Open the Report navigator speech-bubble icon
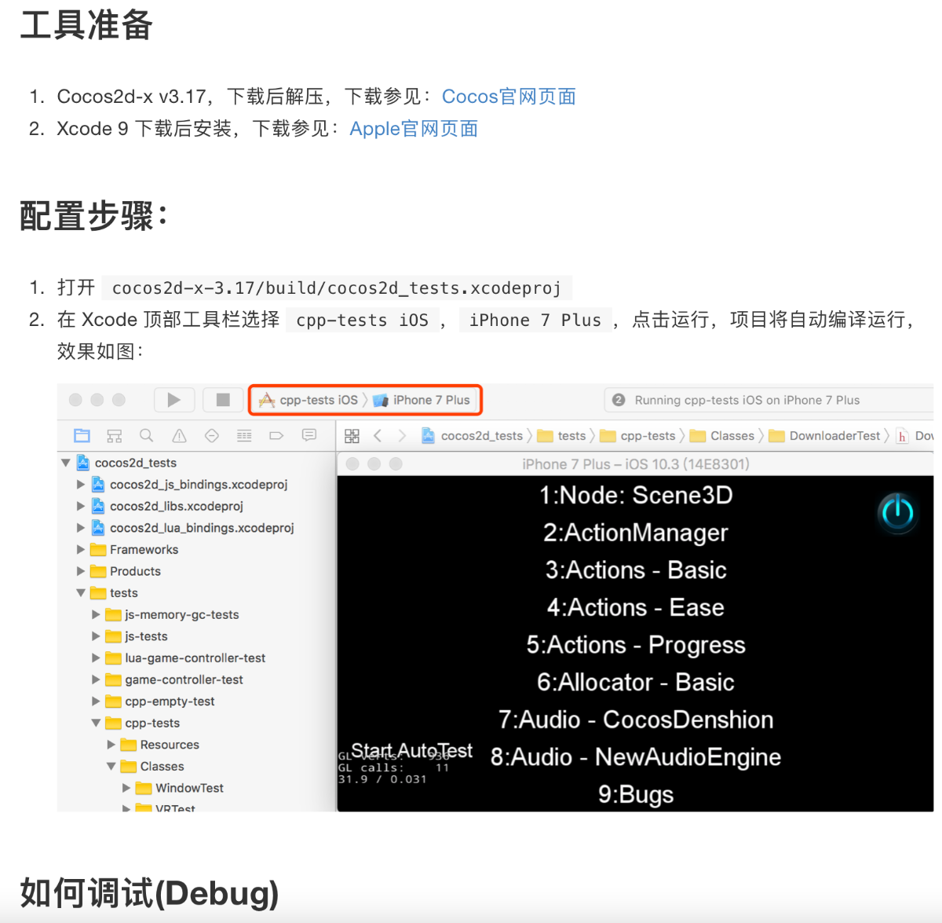The image size is (942, 923). [x=309, y=435]
